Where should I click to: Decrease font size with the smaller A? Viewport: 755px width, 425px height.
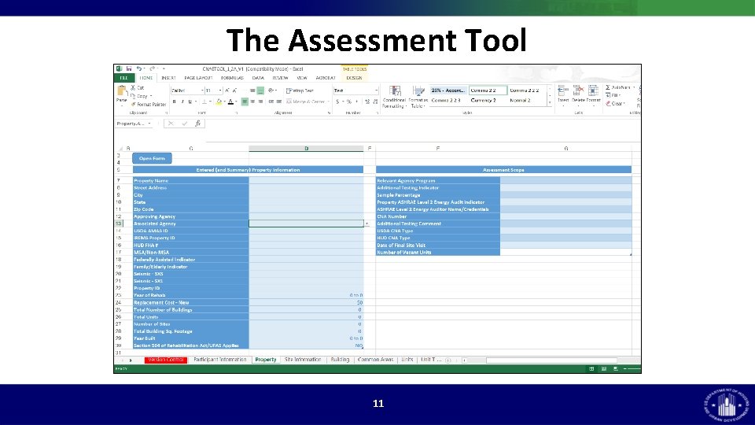coord(234,91)
